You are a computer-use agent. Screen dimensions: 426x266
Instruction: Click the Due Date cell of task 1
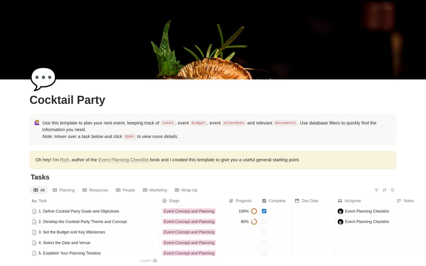coord(314,211)
